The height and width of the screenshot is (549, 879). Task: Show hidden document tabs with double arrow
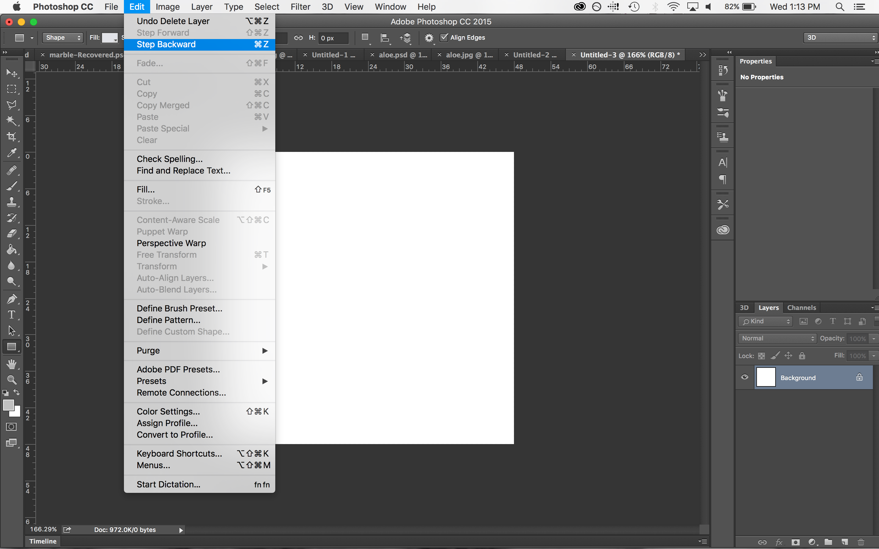point(703,55)
